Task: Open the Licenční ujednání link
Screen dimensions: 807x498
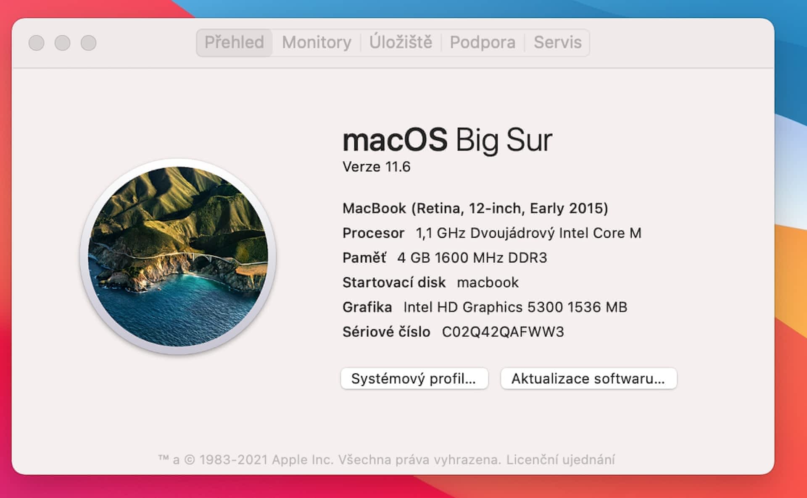Action: [560, 460]
